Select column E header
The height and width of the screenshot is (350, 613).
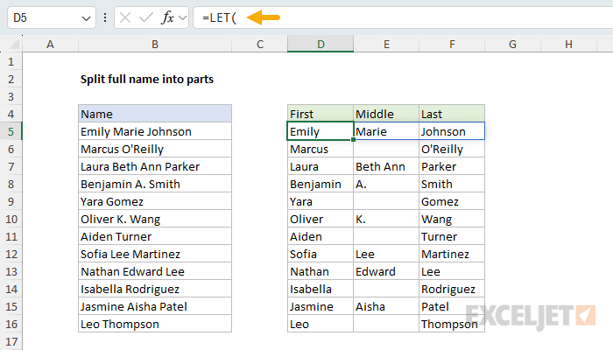click(x=386, y=44)
